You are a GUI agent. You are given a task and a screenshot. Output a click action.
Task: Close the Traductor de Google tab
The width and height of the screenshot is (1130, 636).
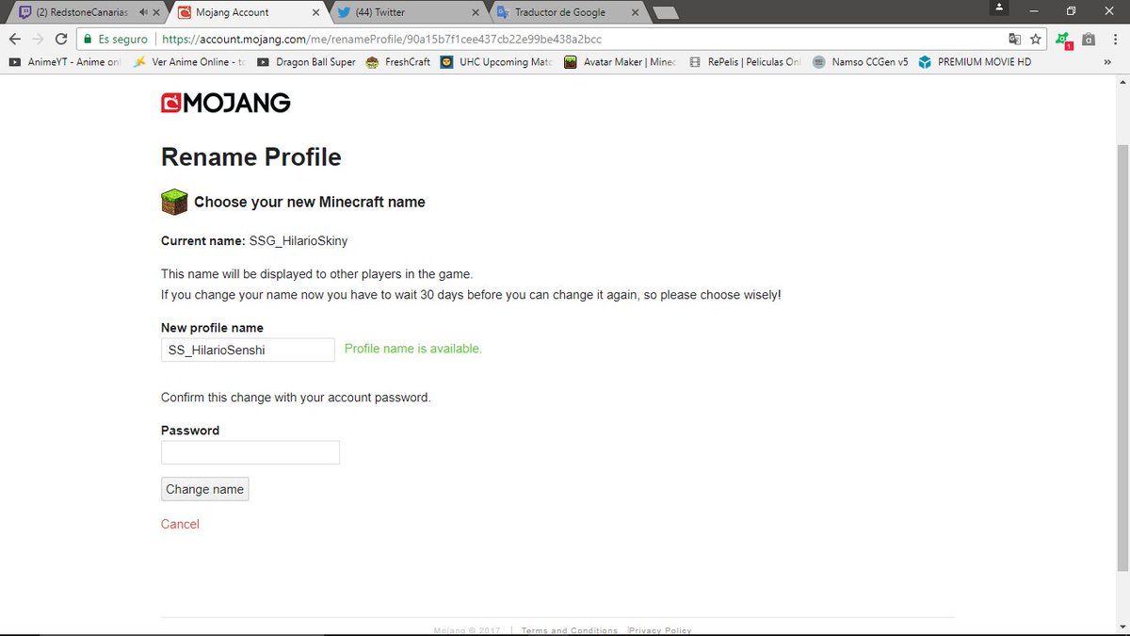pos(637,12)
